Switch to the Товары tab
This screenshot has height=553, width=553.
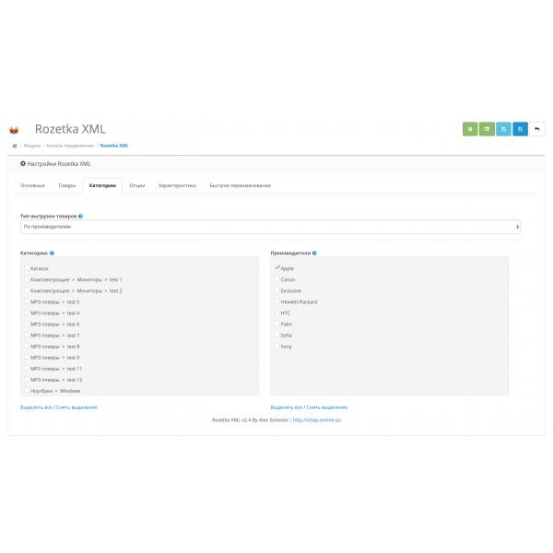tap(66, 185)
